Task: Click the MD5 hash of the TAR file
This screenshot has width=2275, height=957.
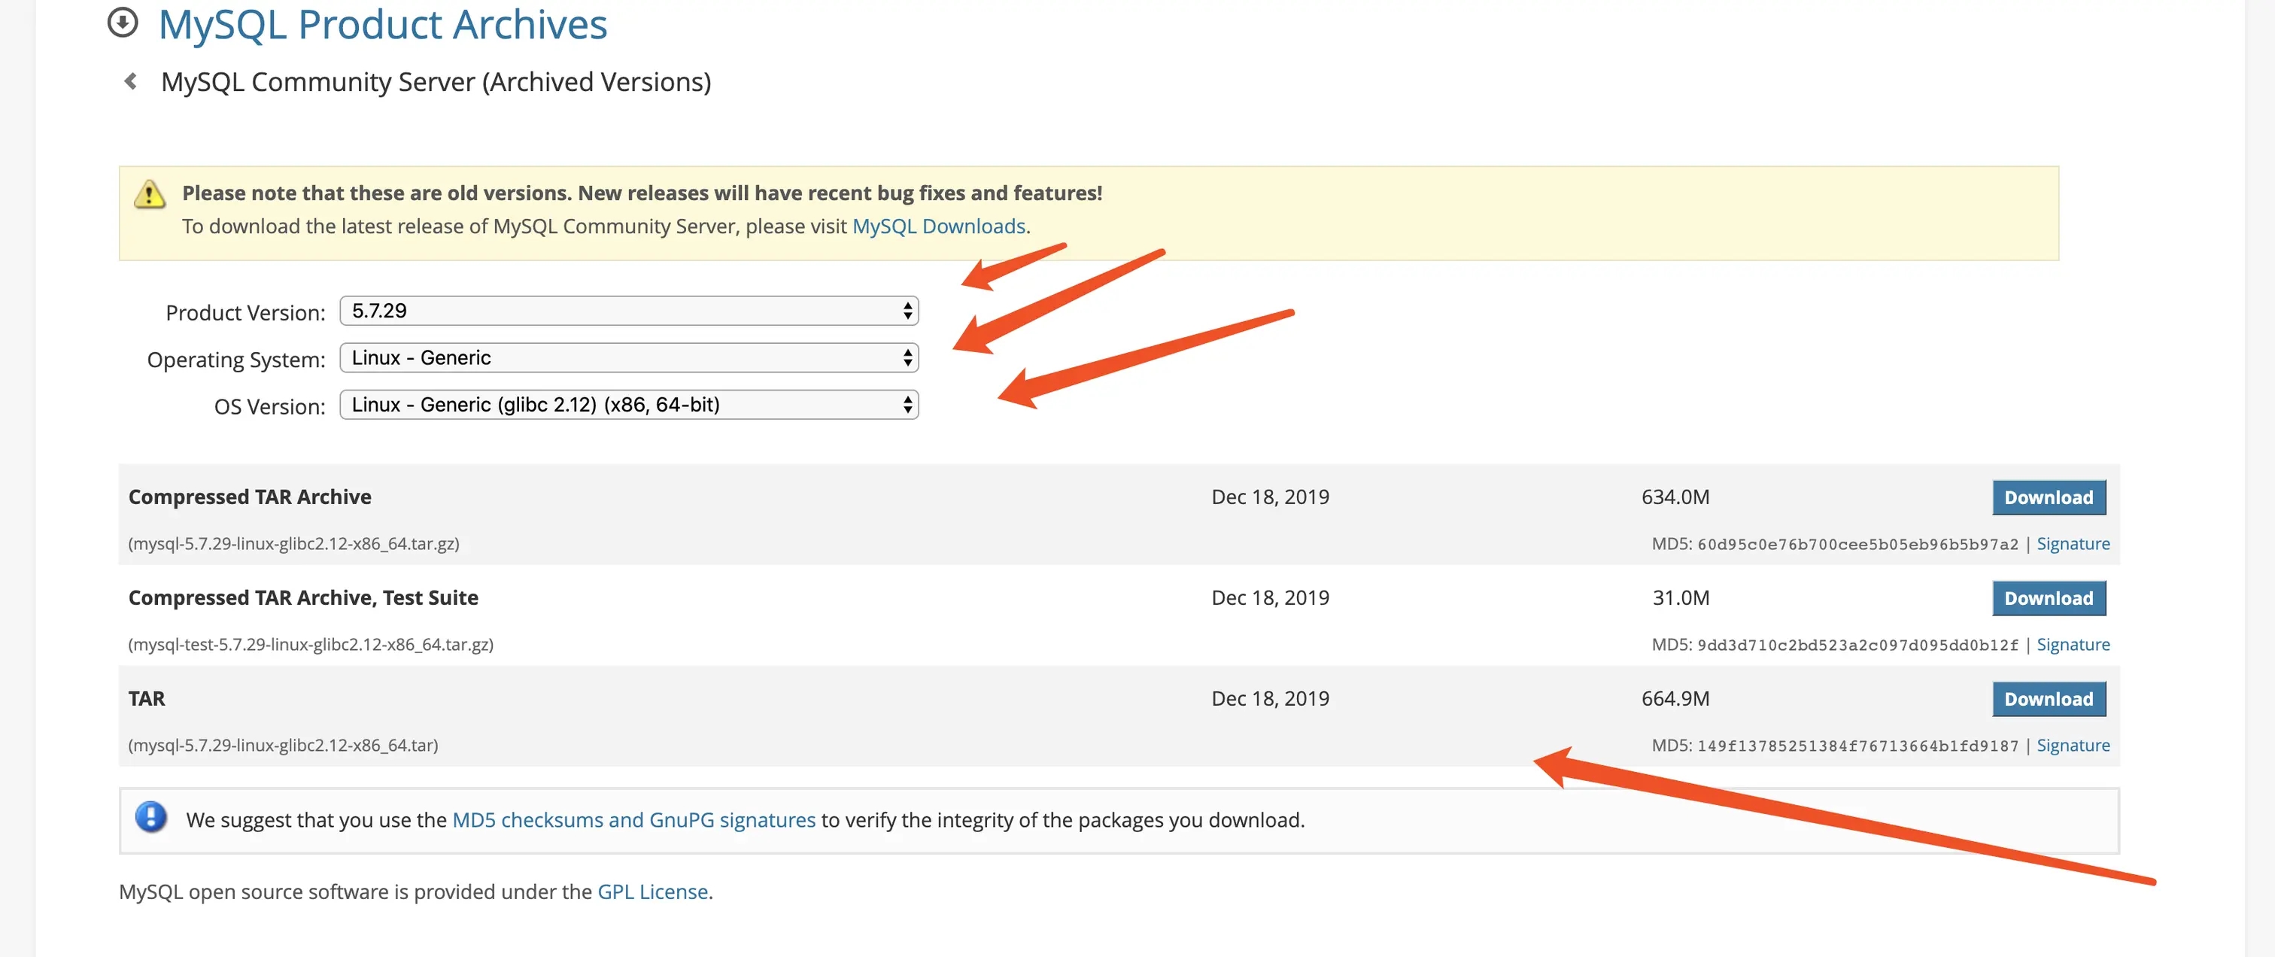Action: pos(1857,746)
